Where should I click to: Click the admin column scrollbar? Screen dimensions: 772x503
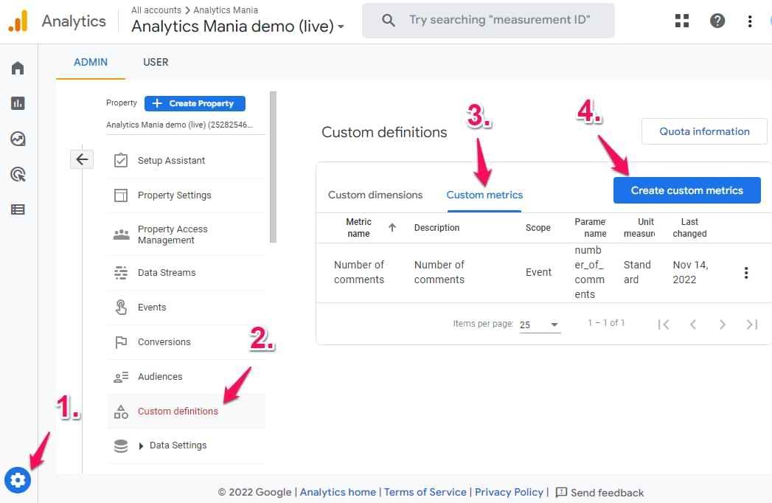tap(274, 167)
